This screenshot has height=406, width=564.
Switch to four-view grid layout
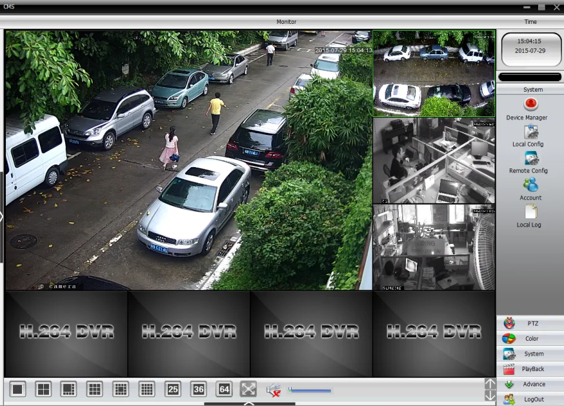pyautogui.click(x=43, y=389)
